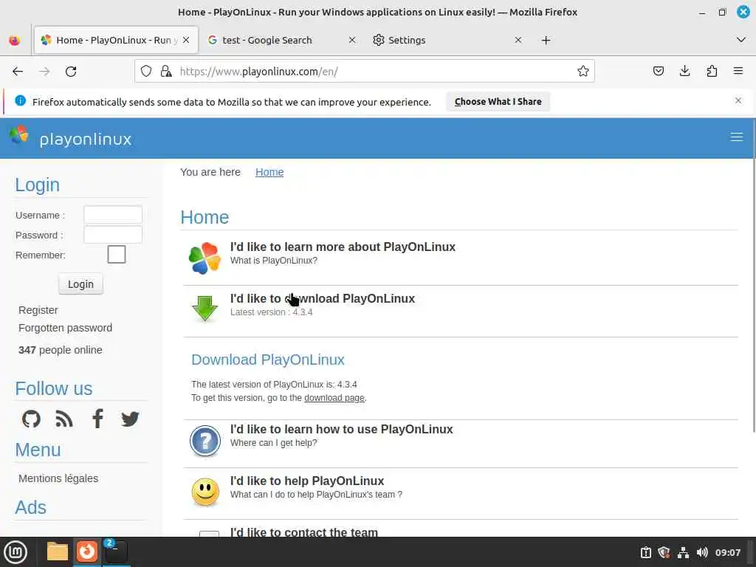
Task: Click the PlayOnLinux clover logo in header
Action: pos(19,135)
